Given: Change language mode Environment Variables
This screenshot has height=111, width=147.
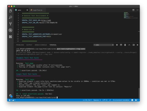Looking at the screenshot, I should tap(121, 100).
